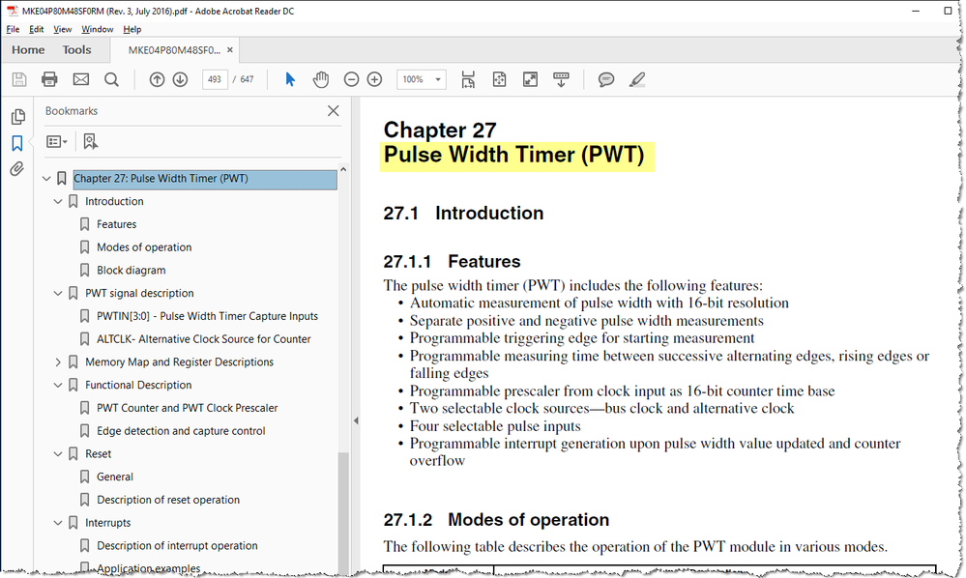Open PWTIN[3:0] Capture Inputs bookmark

click(208, 316)
